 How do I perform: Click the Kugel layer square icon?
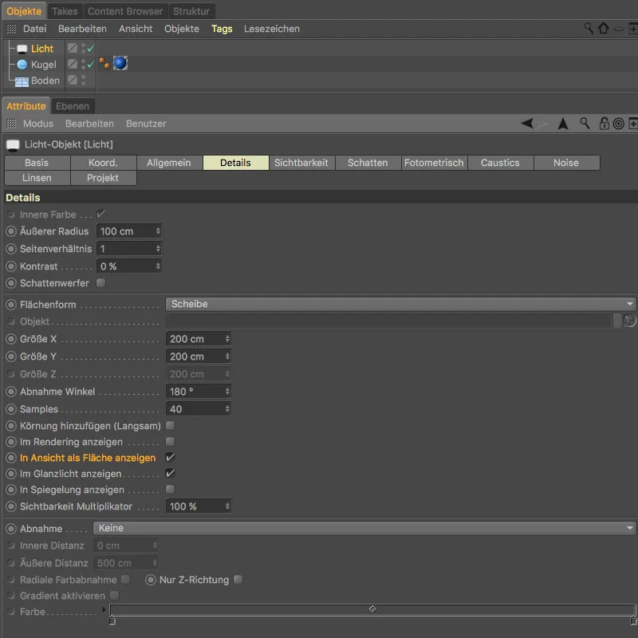[x=73, y=64]
